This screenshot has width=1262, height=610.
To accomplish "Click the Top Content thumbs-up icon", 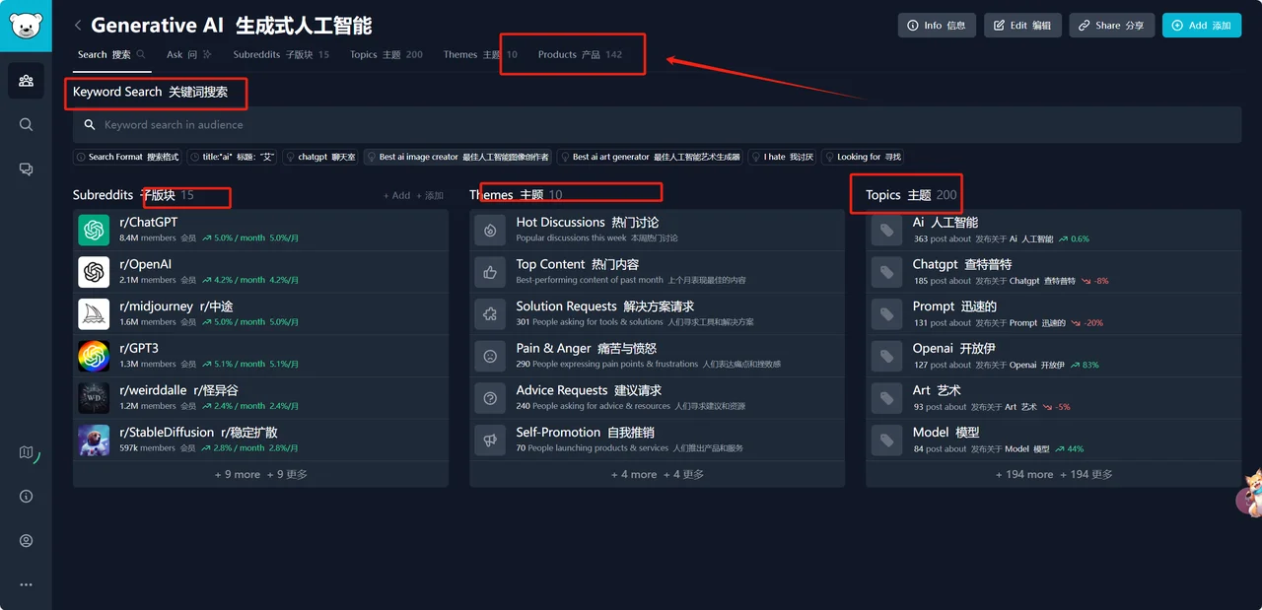I will [490, 272].
